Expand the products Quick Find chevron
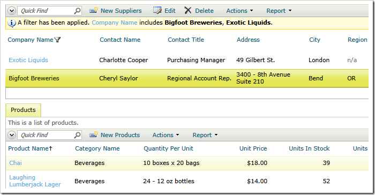This screenshot has height=195, width=375. [x=12, y=135]
